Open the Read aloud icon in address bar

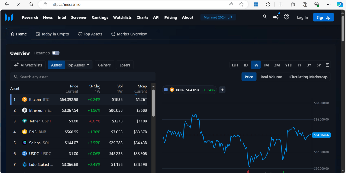click(231, 4)
